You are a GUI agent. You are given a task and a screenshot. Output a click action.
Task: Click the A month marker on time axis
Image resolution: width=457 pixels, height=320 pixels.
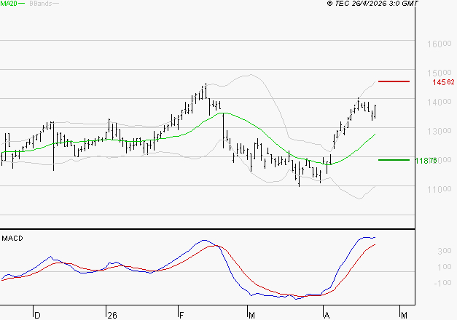pos(327,316)
